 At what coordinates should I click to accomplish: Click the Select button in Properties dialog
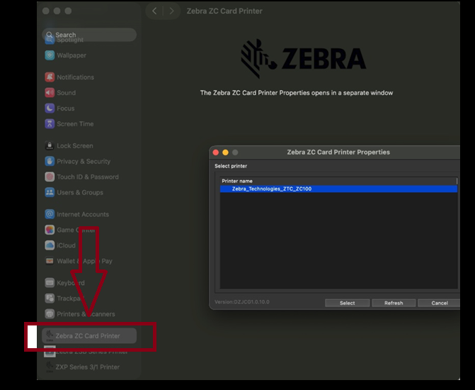[x=347, y=303]
